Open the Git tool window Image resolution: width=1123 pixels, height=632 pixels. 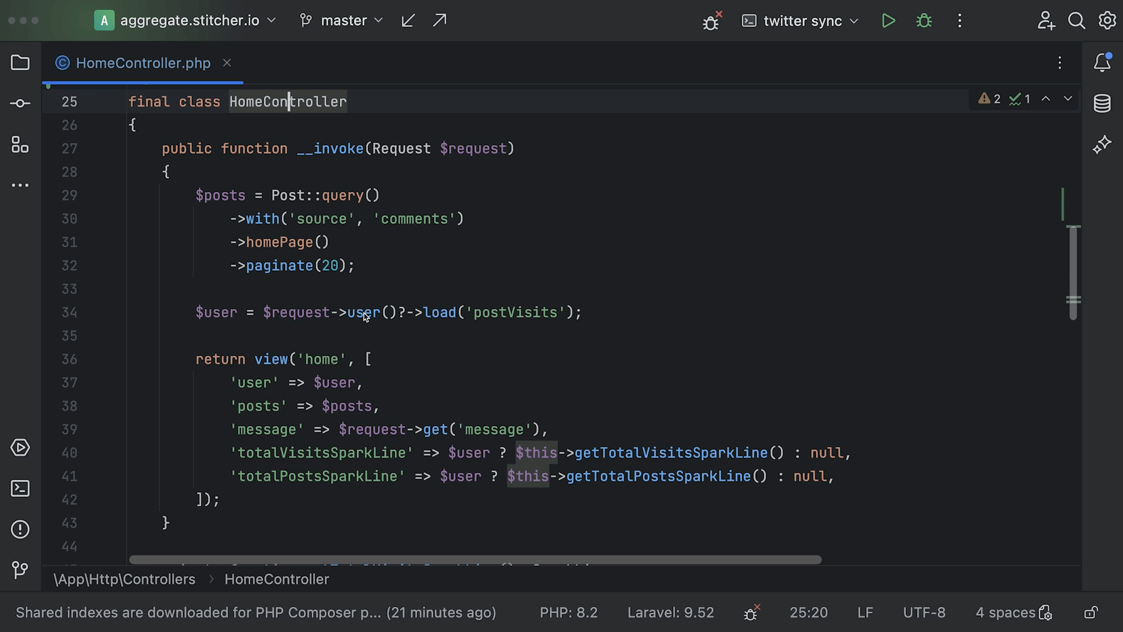[20, 569]
